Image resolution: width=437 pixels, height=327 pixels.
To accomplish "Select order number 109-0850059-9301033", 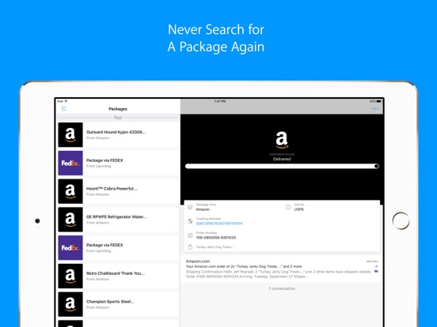I will [x=216, y=238].
